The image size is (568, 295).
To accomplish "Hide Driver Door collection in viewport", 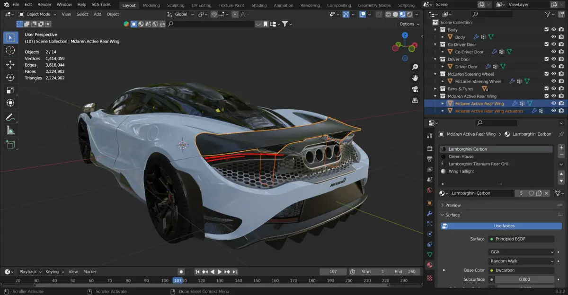I will coord(554,59).
